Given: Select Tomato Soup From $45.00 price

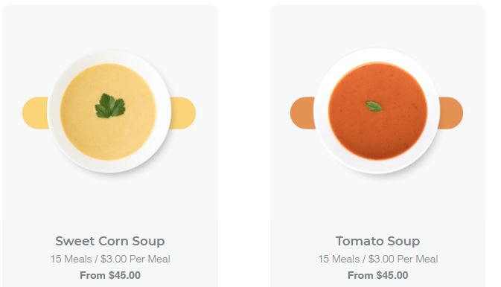Looking at the screenshot, I should [377, 275].
